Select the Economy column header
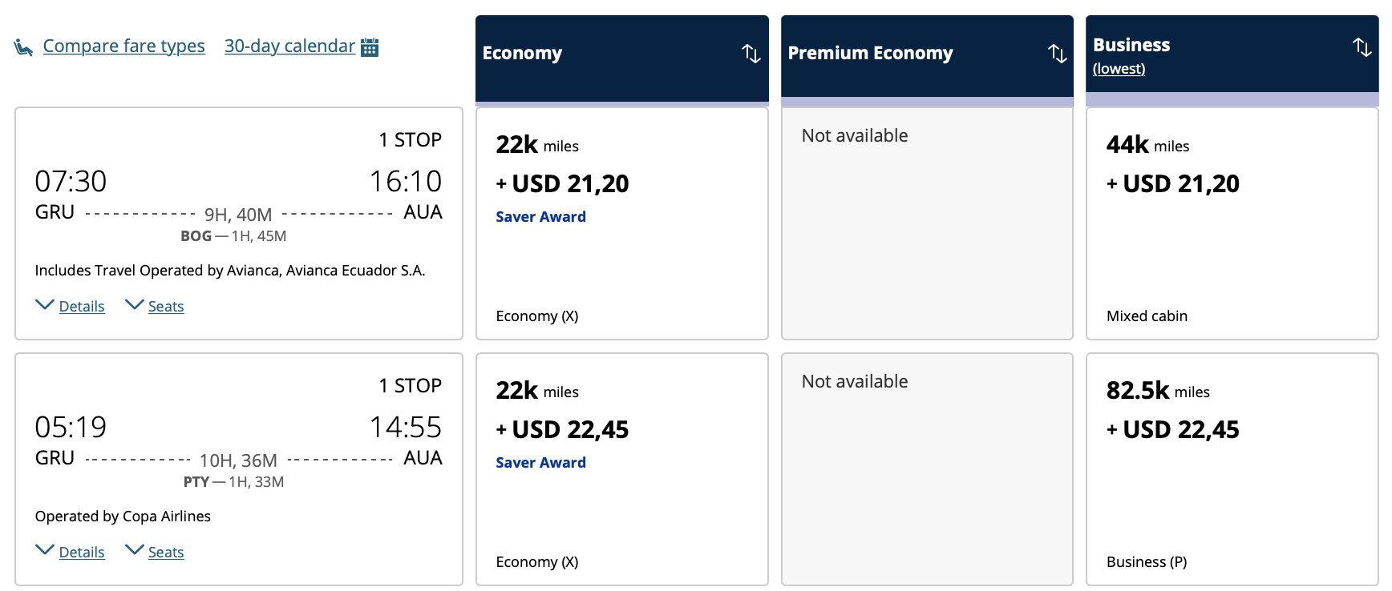The image size is (1392, 591). pos(622,58)
